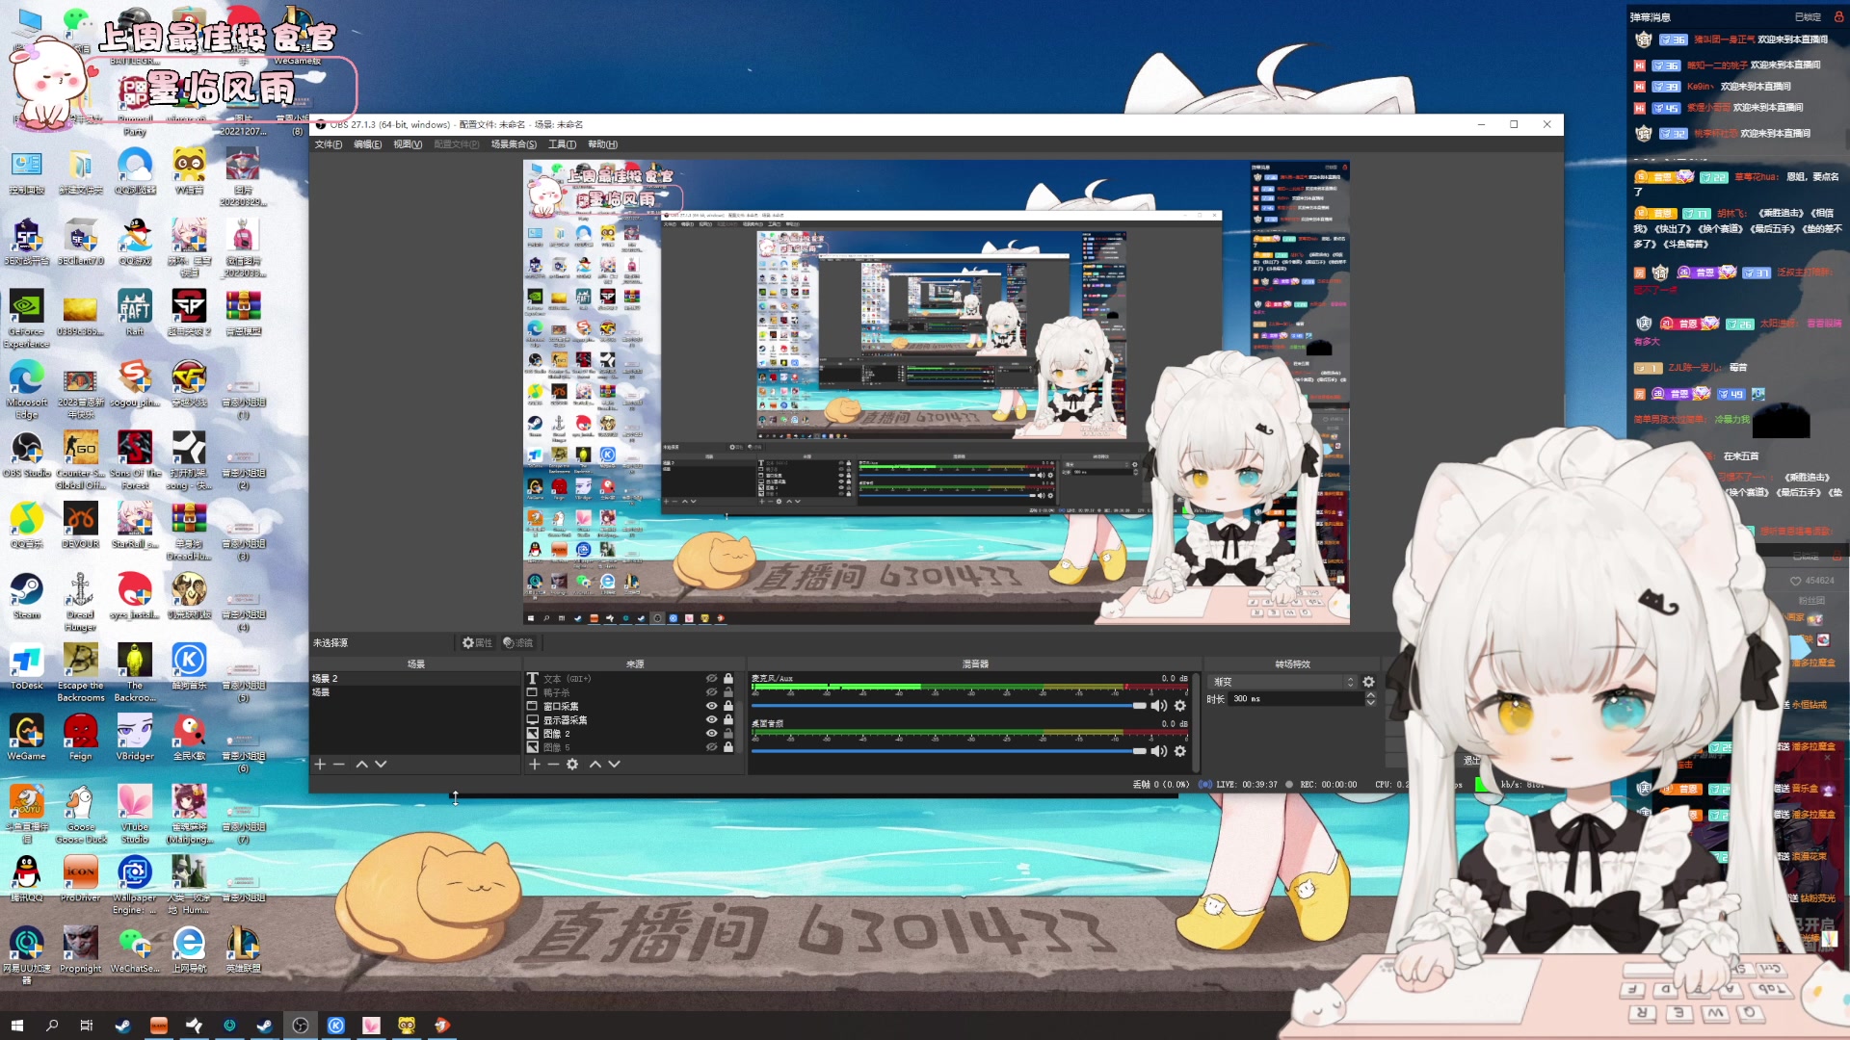The height and width of the screenshot is (1040, 1850).
Task: Mute the 麦克风/Aux speaker icon
Action: point(1159,706)
